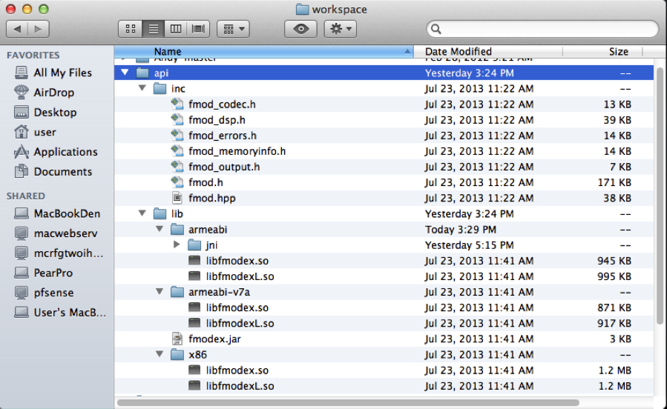Select the lib folder icon
This screenshot has width=667, height=409.
[160, 213]
